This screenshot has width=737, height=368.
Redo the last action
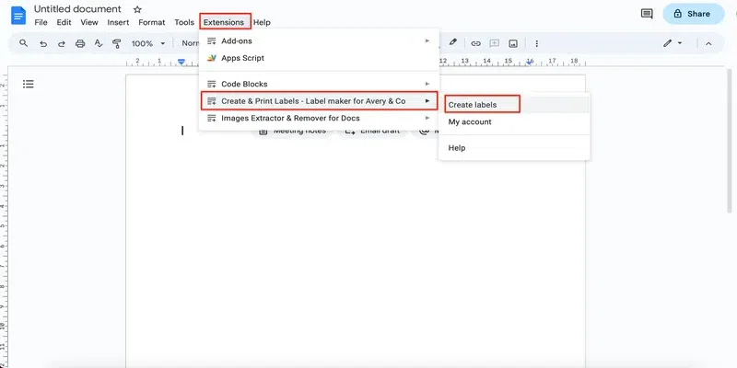(x=62, y=43)
